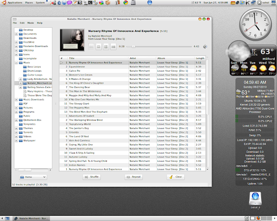
Task: Expand the FrostWire folder
Action: [16, 42]
